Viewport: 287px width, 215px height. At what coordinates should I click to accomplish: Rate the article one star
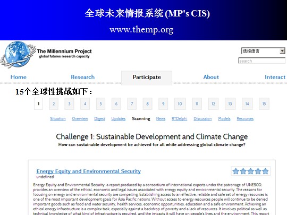coord(236,171)
